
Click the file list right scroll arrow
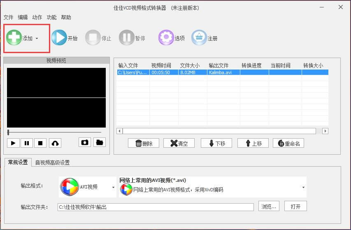click(325, 131)
